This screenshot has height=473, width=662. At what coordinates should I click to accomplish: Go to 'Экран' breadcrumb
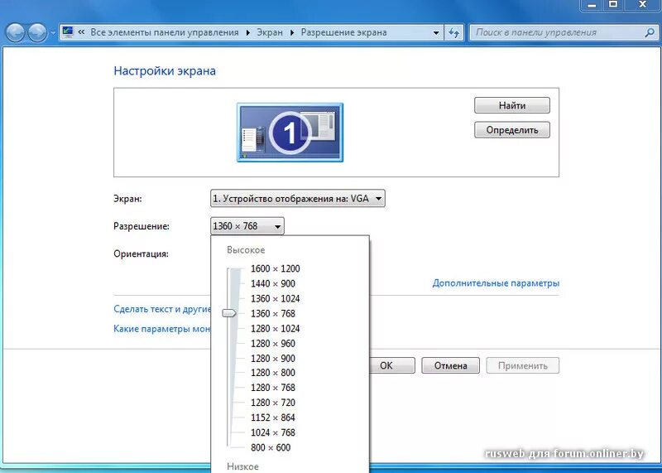[270, 32]
